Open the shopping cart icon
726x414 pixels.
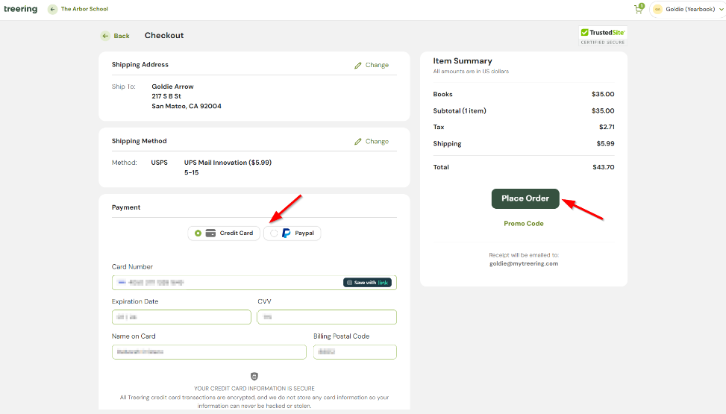click(x=638, y=10)
